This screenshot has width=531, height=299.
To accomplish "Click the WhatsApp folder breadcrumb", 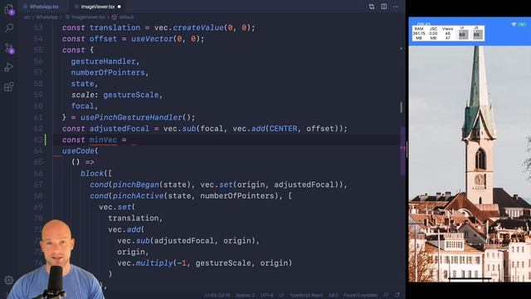I will point(46,17).
